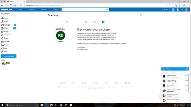Open Groups in the sidebar
This screenshot has width=191, height=107.
click(5, 42)
